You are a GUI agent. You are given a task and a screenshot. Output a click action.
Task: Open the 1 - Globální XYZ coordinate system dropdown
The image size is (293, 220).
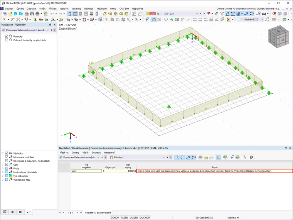click(x=263, y=19)
